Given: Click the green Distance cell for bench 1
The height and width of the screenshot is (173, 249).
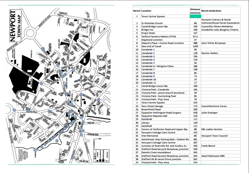Looking at the screenshot, I should [195, 16].
